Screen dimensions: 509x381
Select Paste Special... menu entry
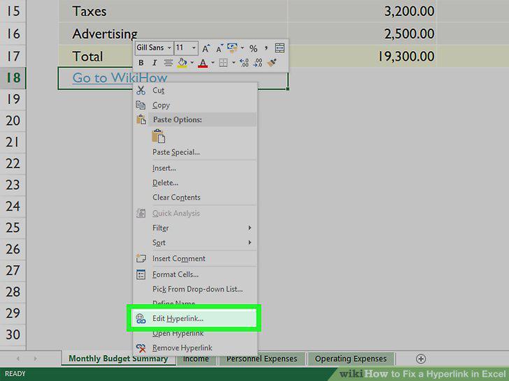pyautogui.click(x=196, y=152)
